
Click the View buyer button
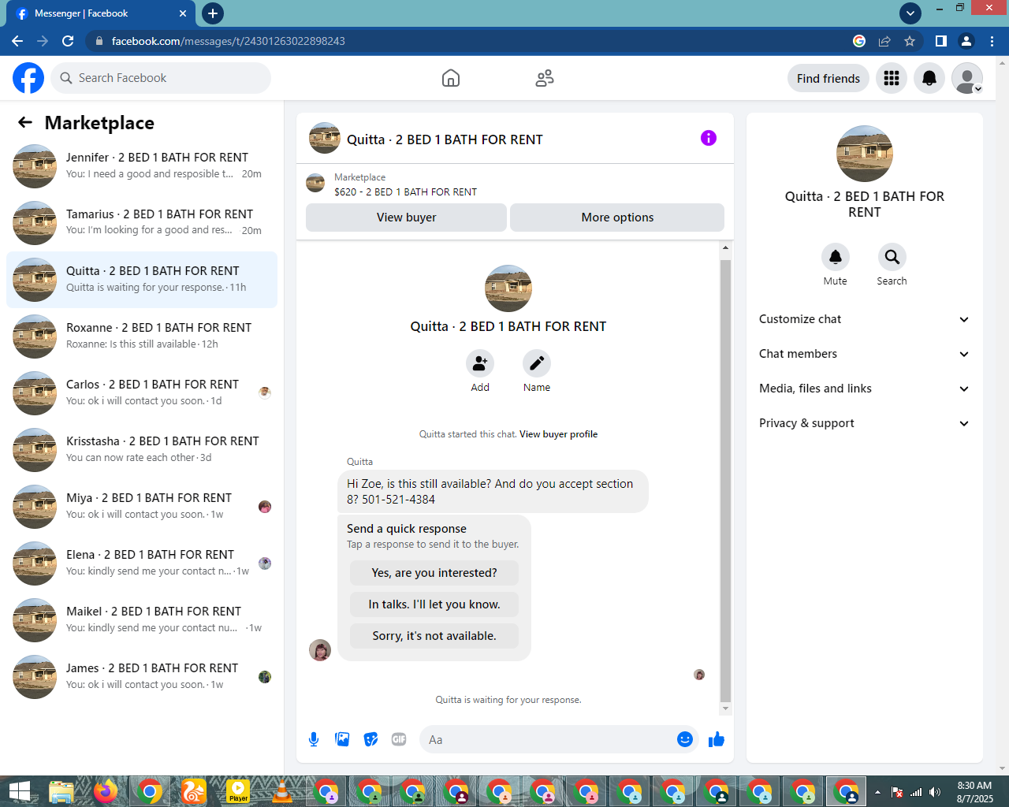coord(406,218)
